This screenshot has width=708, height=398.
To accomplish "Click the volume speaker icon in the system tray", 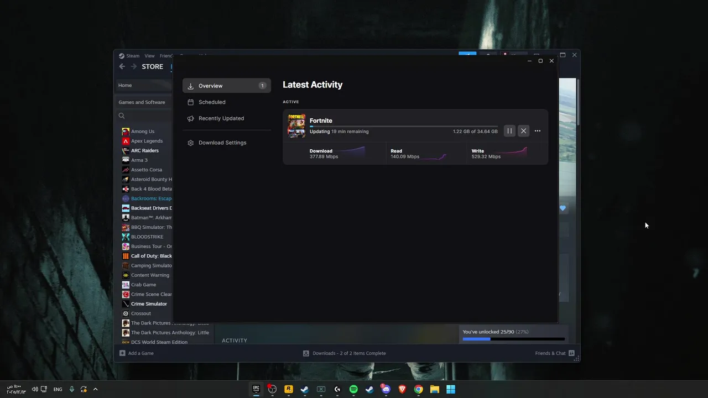I will 35,389.
